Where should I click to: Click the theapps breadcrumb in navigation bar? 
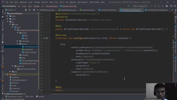(37, 6)
